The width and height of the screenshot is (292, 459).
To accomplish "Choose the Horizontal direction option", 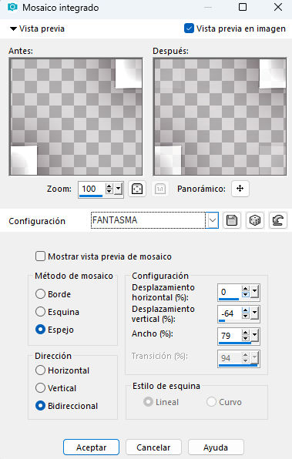I will (x=40, y=370).
